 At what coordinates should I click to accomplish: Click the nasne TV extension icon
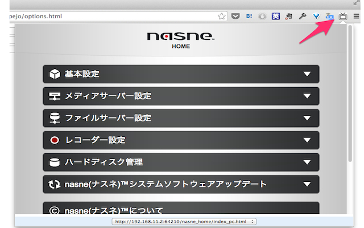(343, 17)
